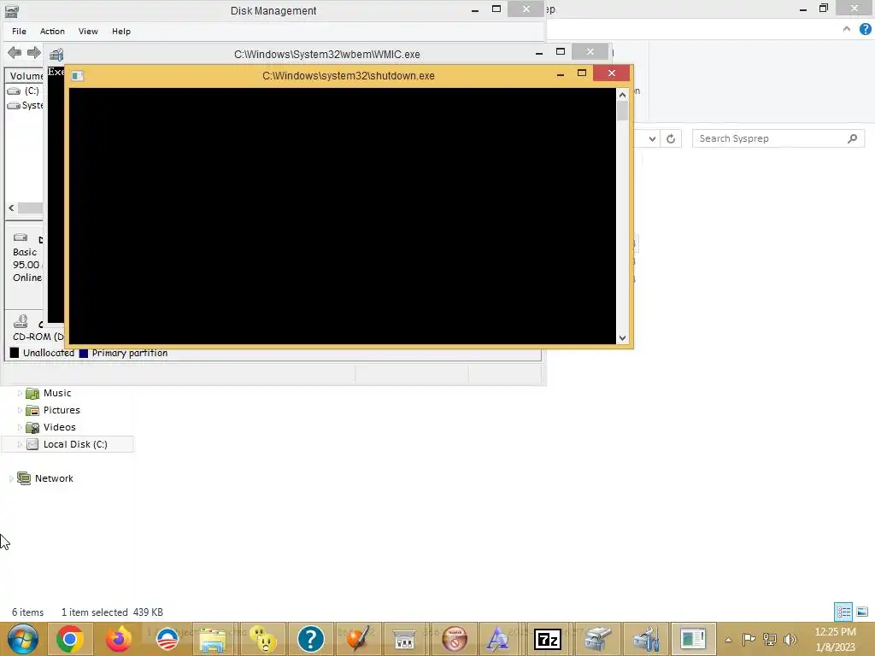Open the blue question mark help icon
The width and height of the screenshot is (875, 656).
click(x=311, y=639)
